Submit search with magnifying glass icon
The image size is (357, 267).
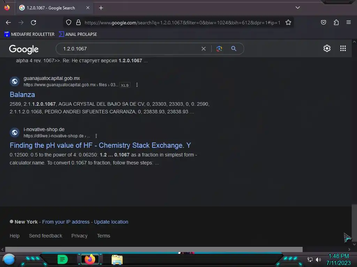point(234,49)
